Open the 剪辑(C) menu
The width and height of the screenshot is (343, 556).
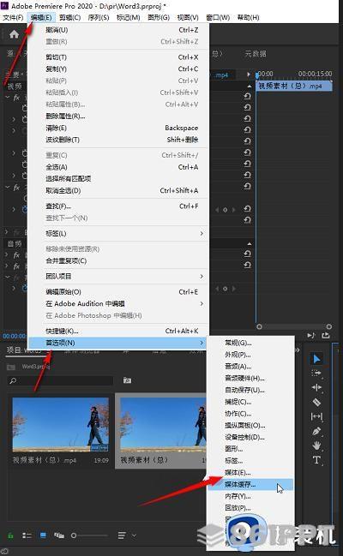pos(70,17)
